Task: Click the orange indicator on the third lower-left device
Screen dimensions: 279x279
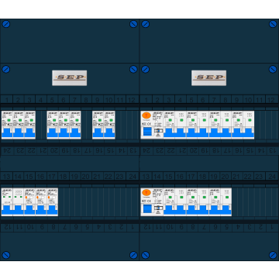Action: [x=26, y=197]
